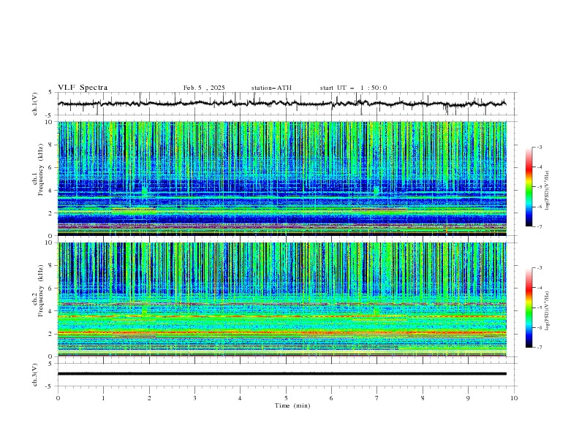Click tick label "3" on the Time axis
Viewport: 579px width, 447px height.
(x=194, y=398)
